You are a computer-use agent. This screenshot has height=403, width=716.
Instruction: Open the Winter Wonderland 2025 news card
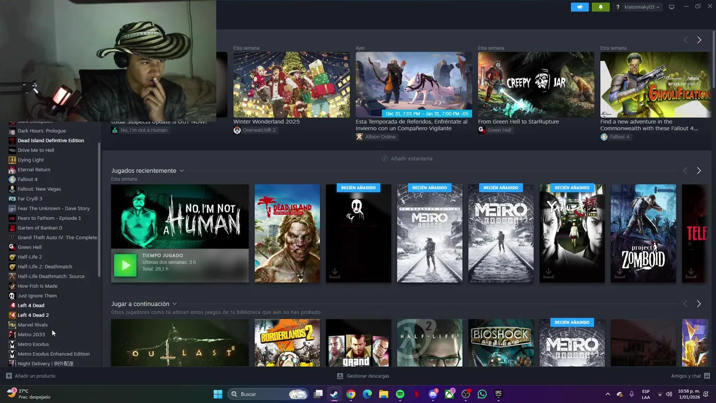[x=291, y=85]
